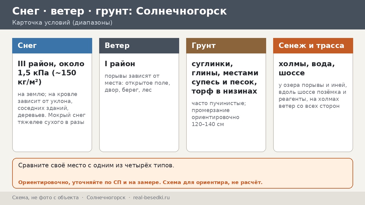Click the snow description about 'Мокрый снег'

pos(52,108)
